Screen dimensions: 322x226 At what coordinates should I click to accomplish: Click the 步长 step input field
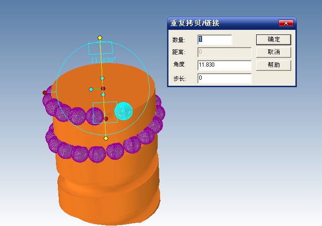pyautogui.click(x=224, y=78)
